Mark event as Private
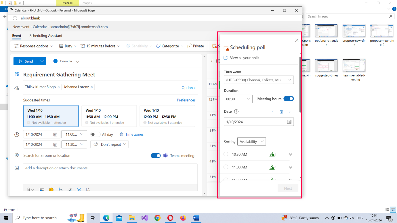 (196, 46)
